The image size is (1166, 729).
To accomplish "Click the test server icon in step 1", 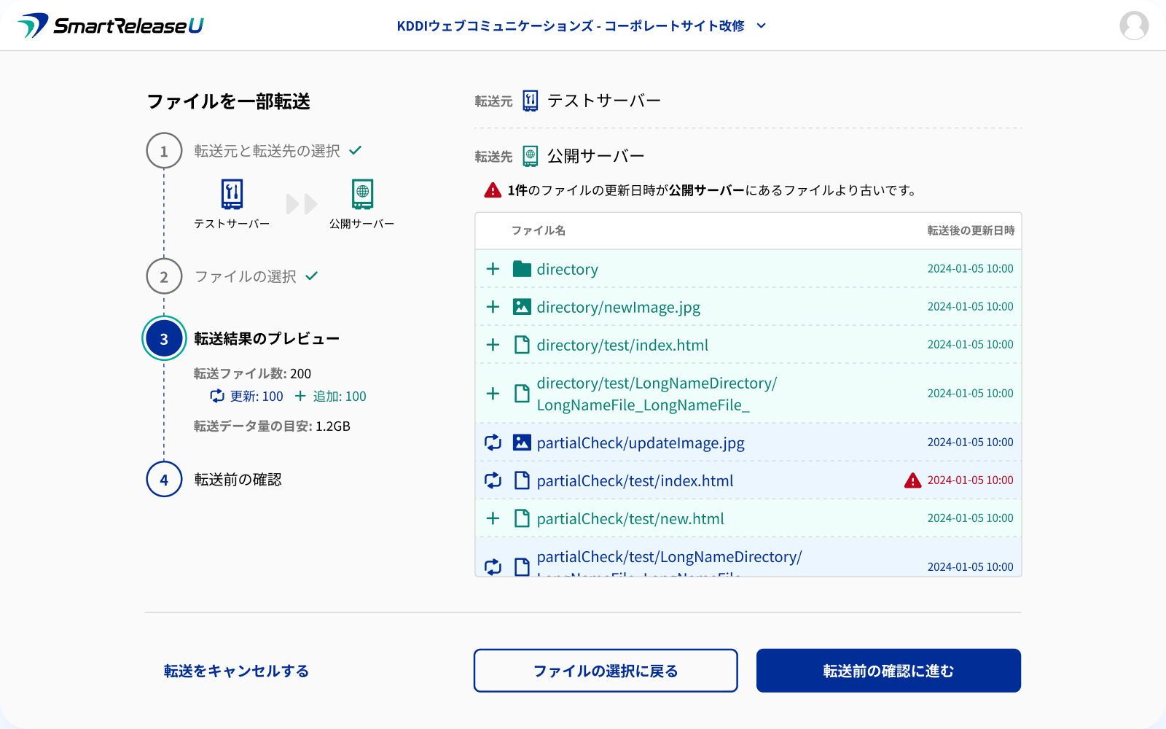I will coord(232,194).
